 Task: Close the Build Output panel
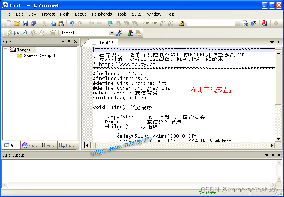coord(279,155)
